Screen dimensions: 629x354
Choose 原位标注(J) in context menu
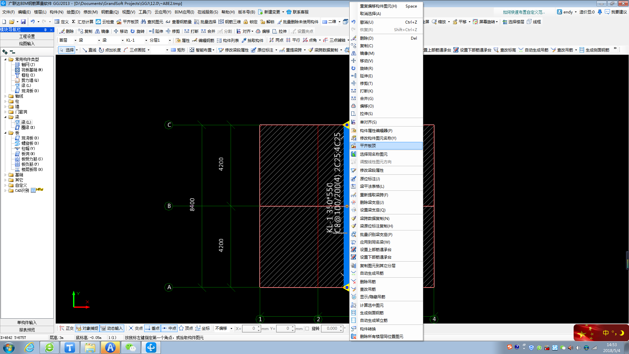point(386,179)
